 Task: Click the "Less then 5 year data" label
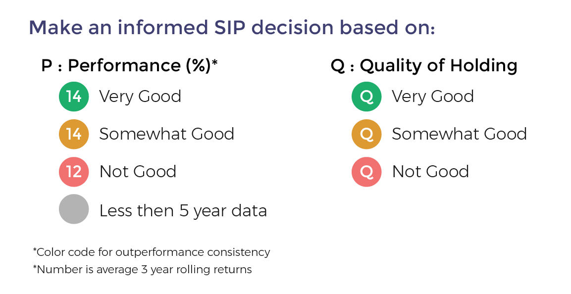[x=183, y=211]
